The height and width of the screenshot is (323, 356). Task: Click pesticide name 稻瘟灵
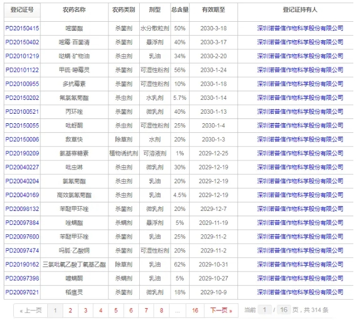click(x=74, y=292)
